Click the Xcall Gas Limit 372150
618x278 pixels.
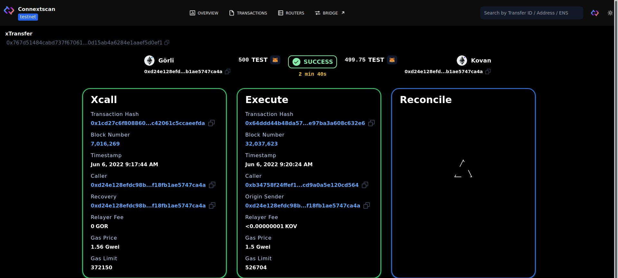tap(101, 267)
